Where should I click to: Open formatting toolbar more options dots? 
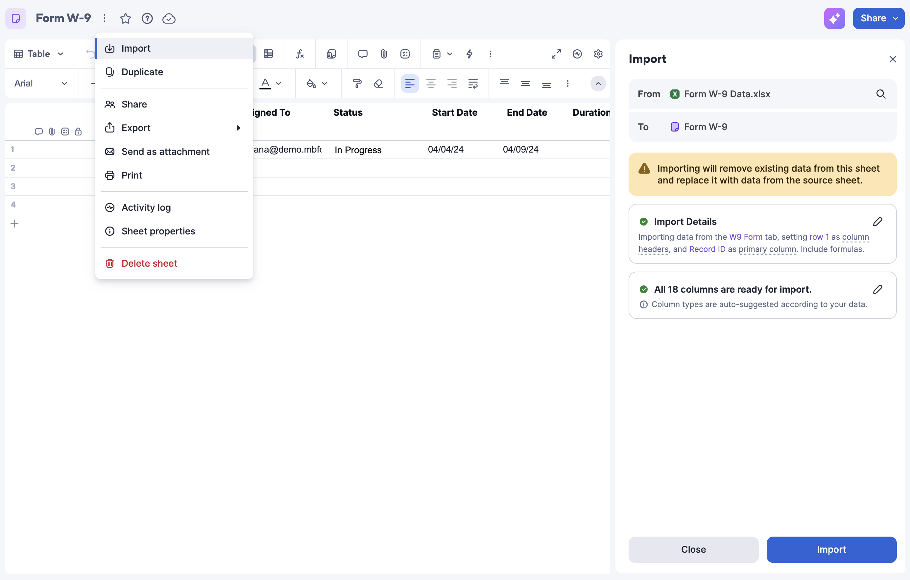pos(568,83)
